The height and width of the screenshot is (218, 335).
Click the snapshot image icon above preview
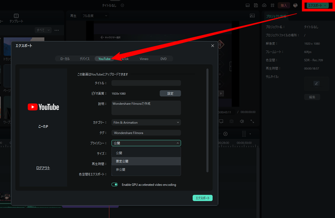[252, 16]
